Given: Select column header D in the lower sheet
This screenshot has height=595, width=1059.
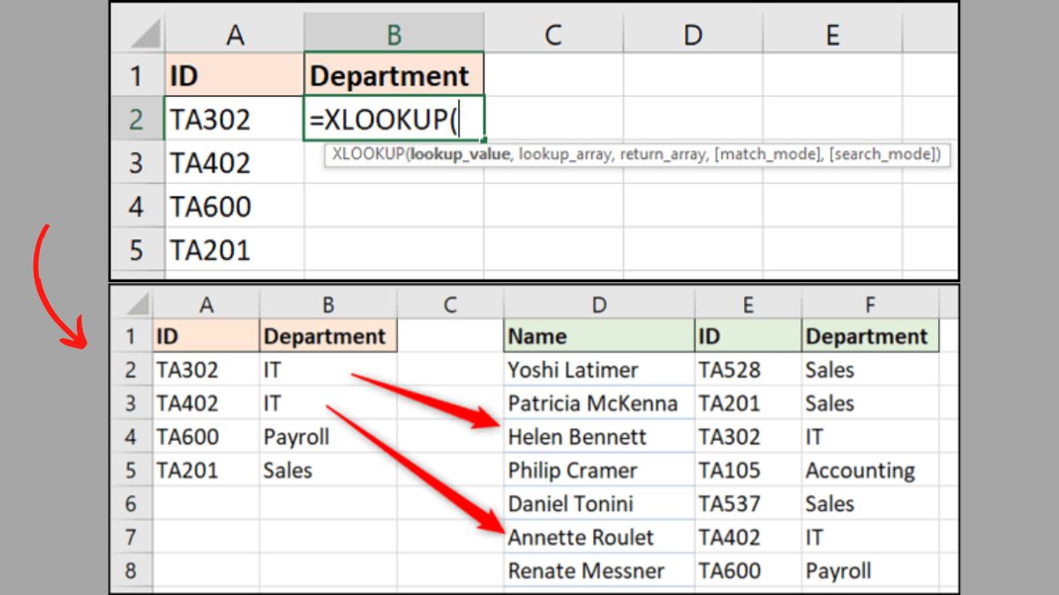Looking at the screenshot, I should tap(598, 304).
